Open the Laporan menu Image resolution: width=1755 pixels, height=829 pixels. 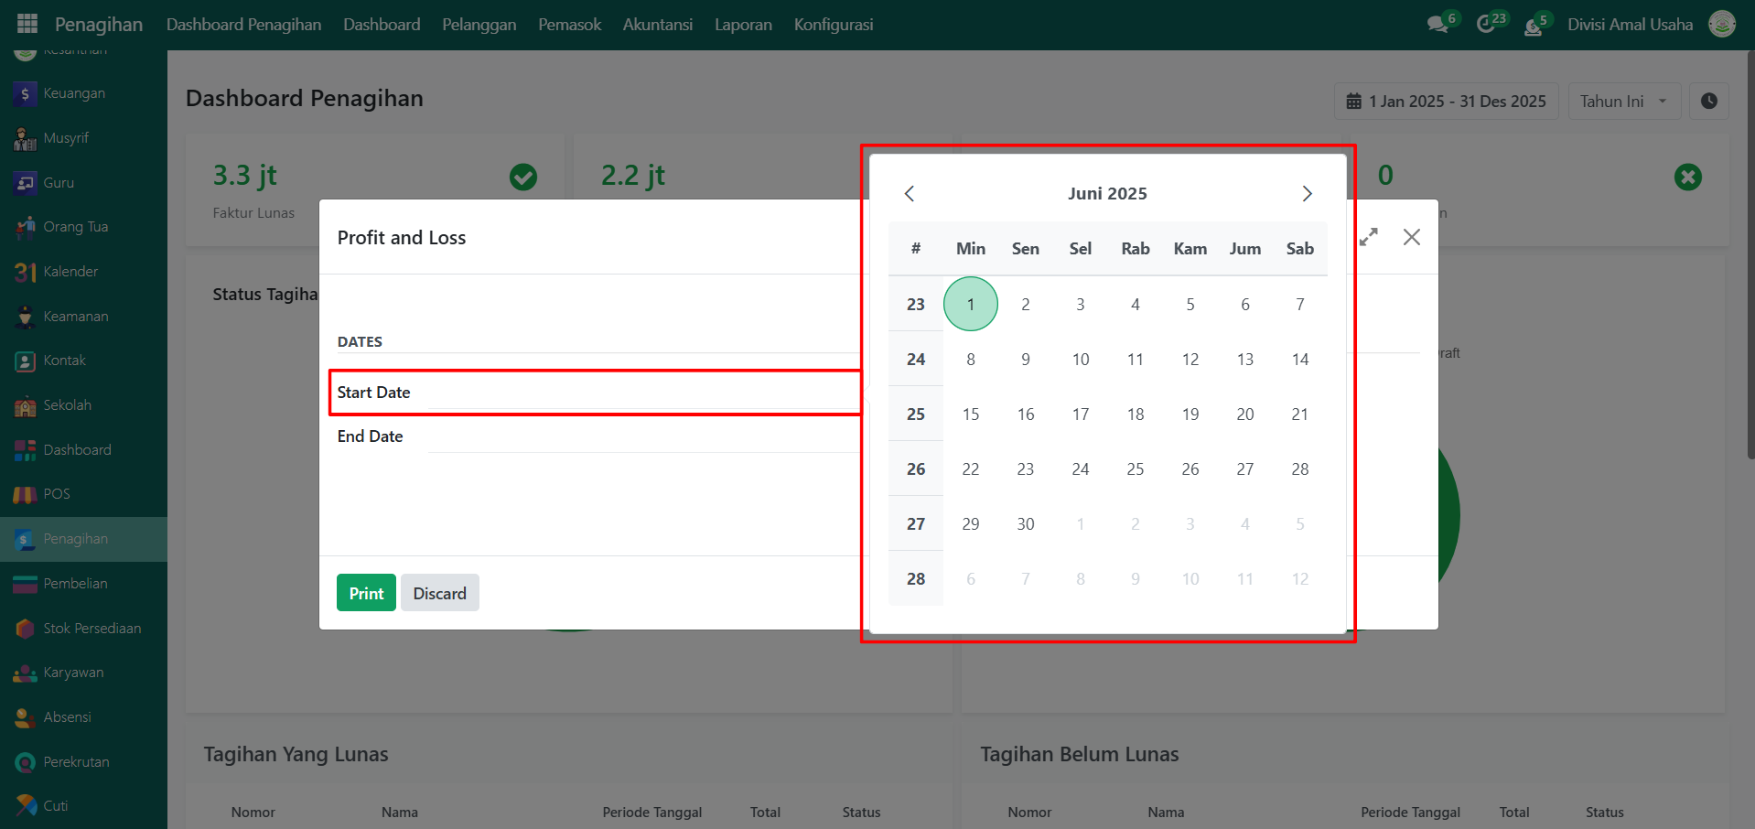(743, 25)
